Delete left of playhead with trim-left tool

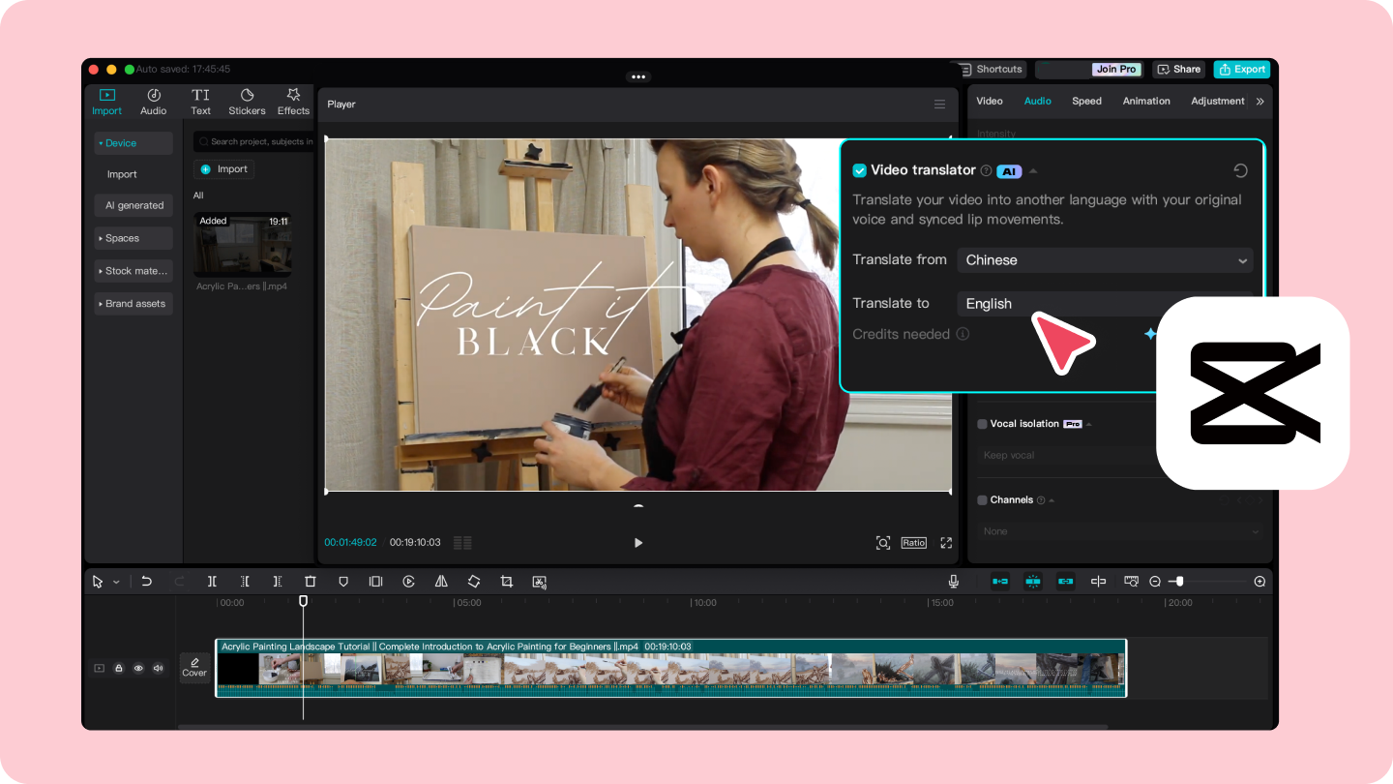[246, 582]
